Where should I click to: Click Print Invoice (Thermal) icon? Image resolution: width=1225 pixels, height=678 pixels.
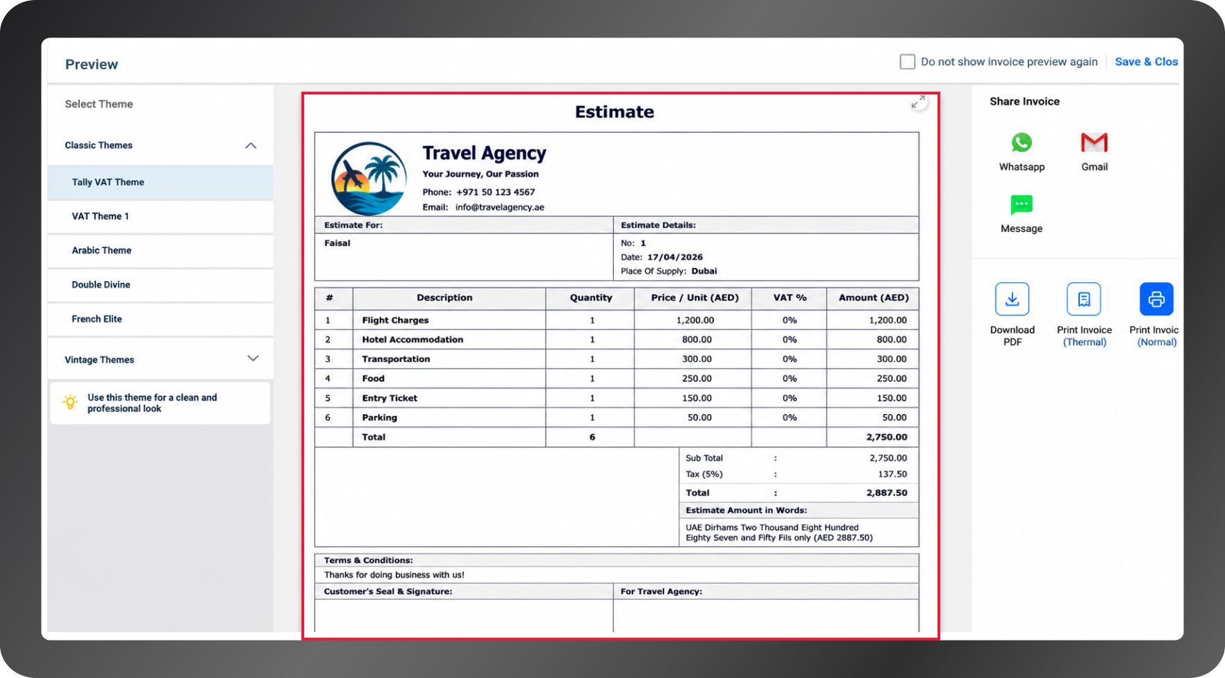[x=1084, y=299]
